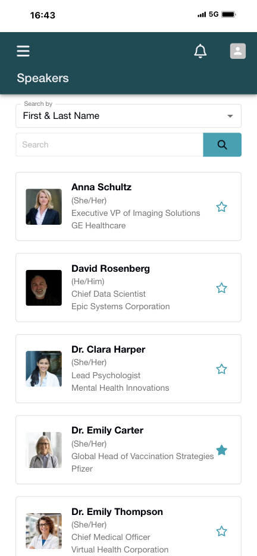The height and width of the screenshot is (556, 257).
Task: Click the magnifying glass search button
Action: 222,145
